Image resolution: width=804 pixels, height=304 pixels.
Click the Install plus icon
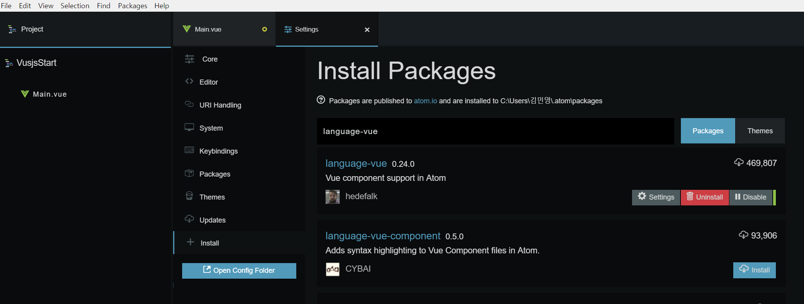pos(190,242)
